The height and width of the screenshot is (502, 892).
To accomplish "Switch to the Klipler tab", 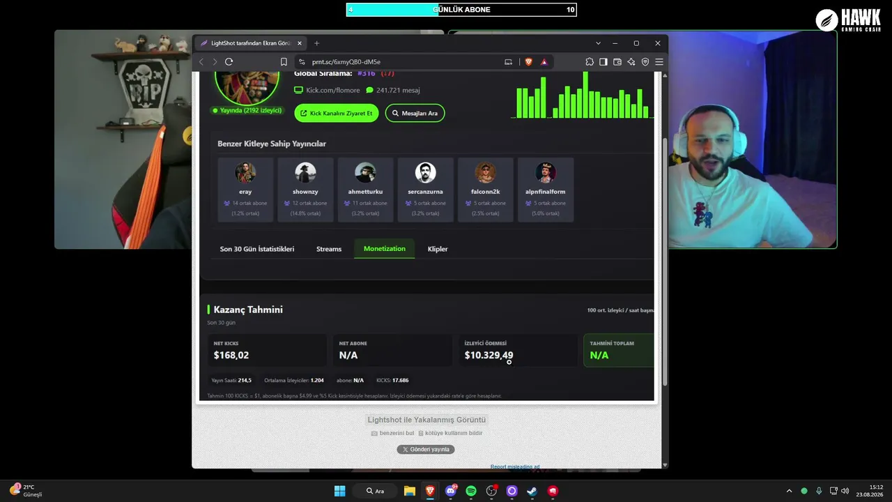I will coord(438,249).
